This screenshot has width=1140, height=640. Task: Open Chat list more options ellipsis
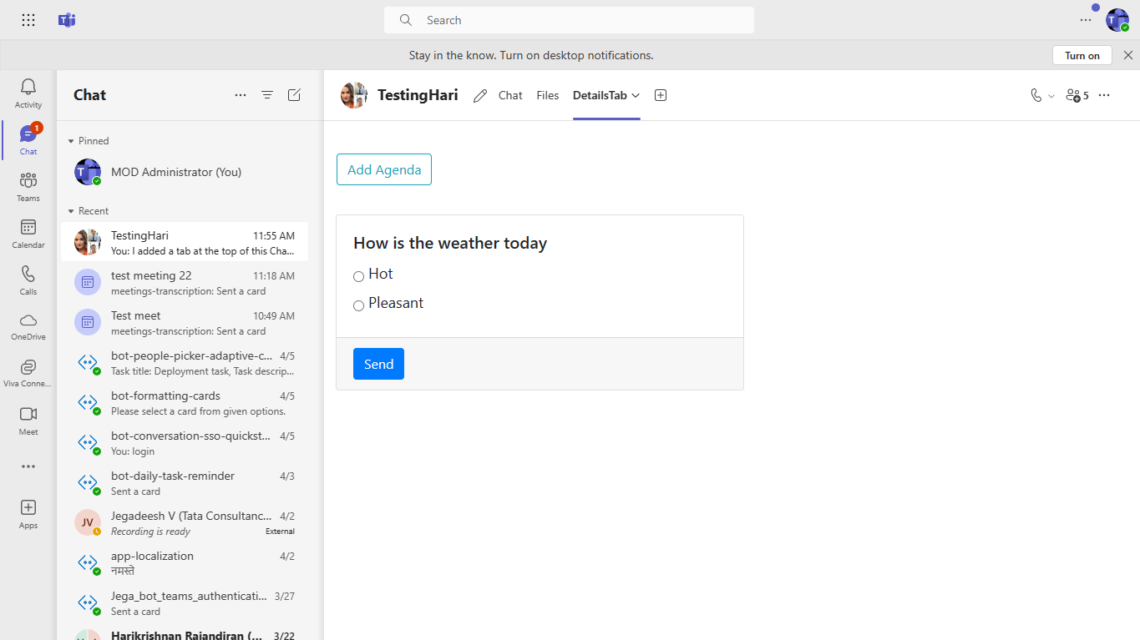[x=241, y=95]
